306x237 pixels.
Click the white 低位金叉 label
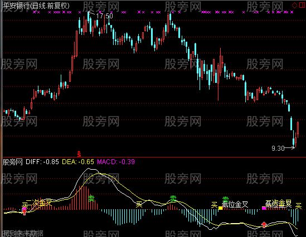coord(235,205)
